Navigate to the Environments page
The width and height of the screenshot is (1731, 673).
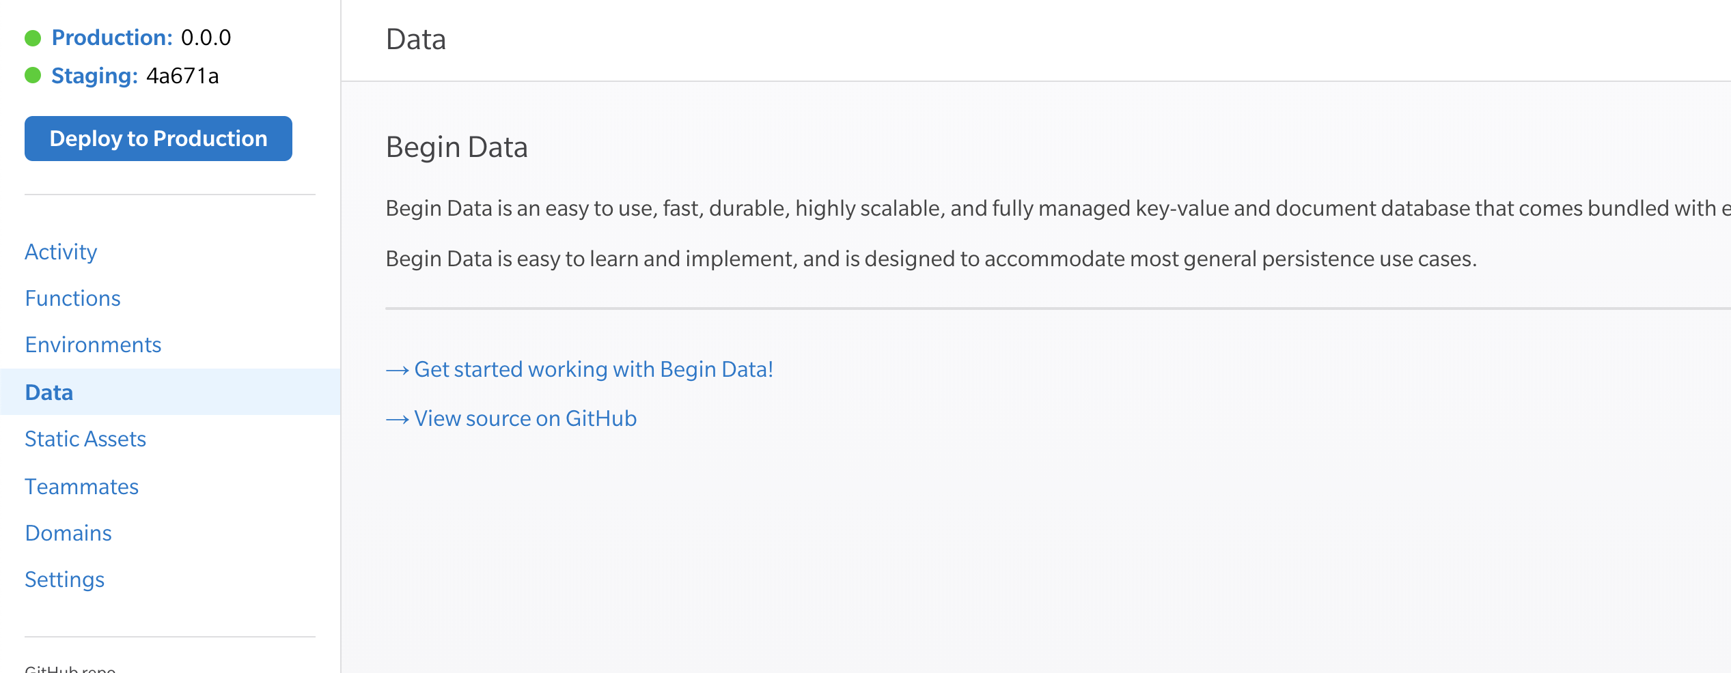pos(93,345)
